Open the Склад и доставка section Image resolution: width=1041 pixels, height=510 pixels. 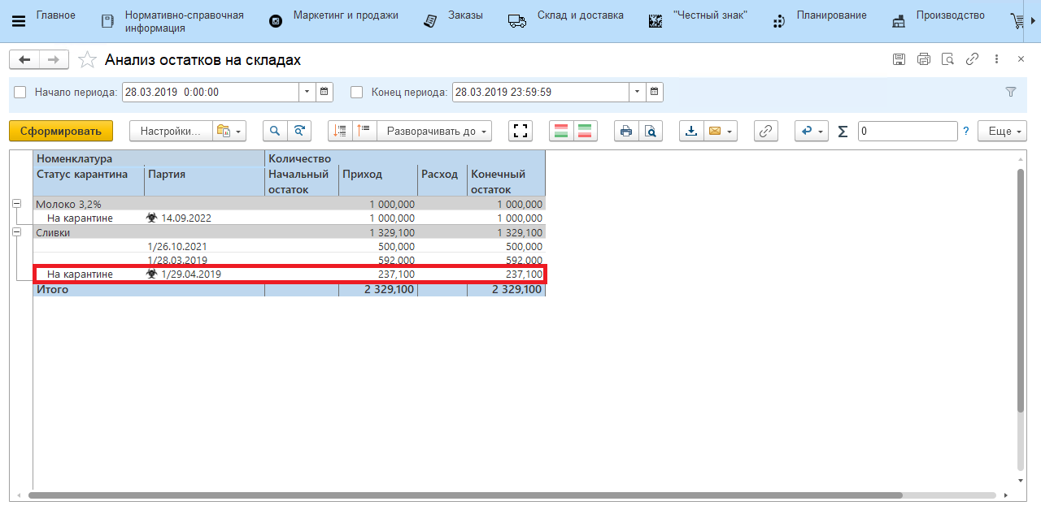(580, 15)
